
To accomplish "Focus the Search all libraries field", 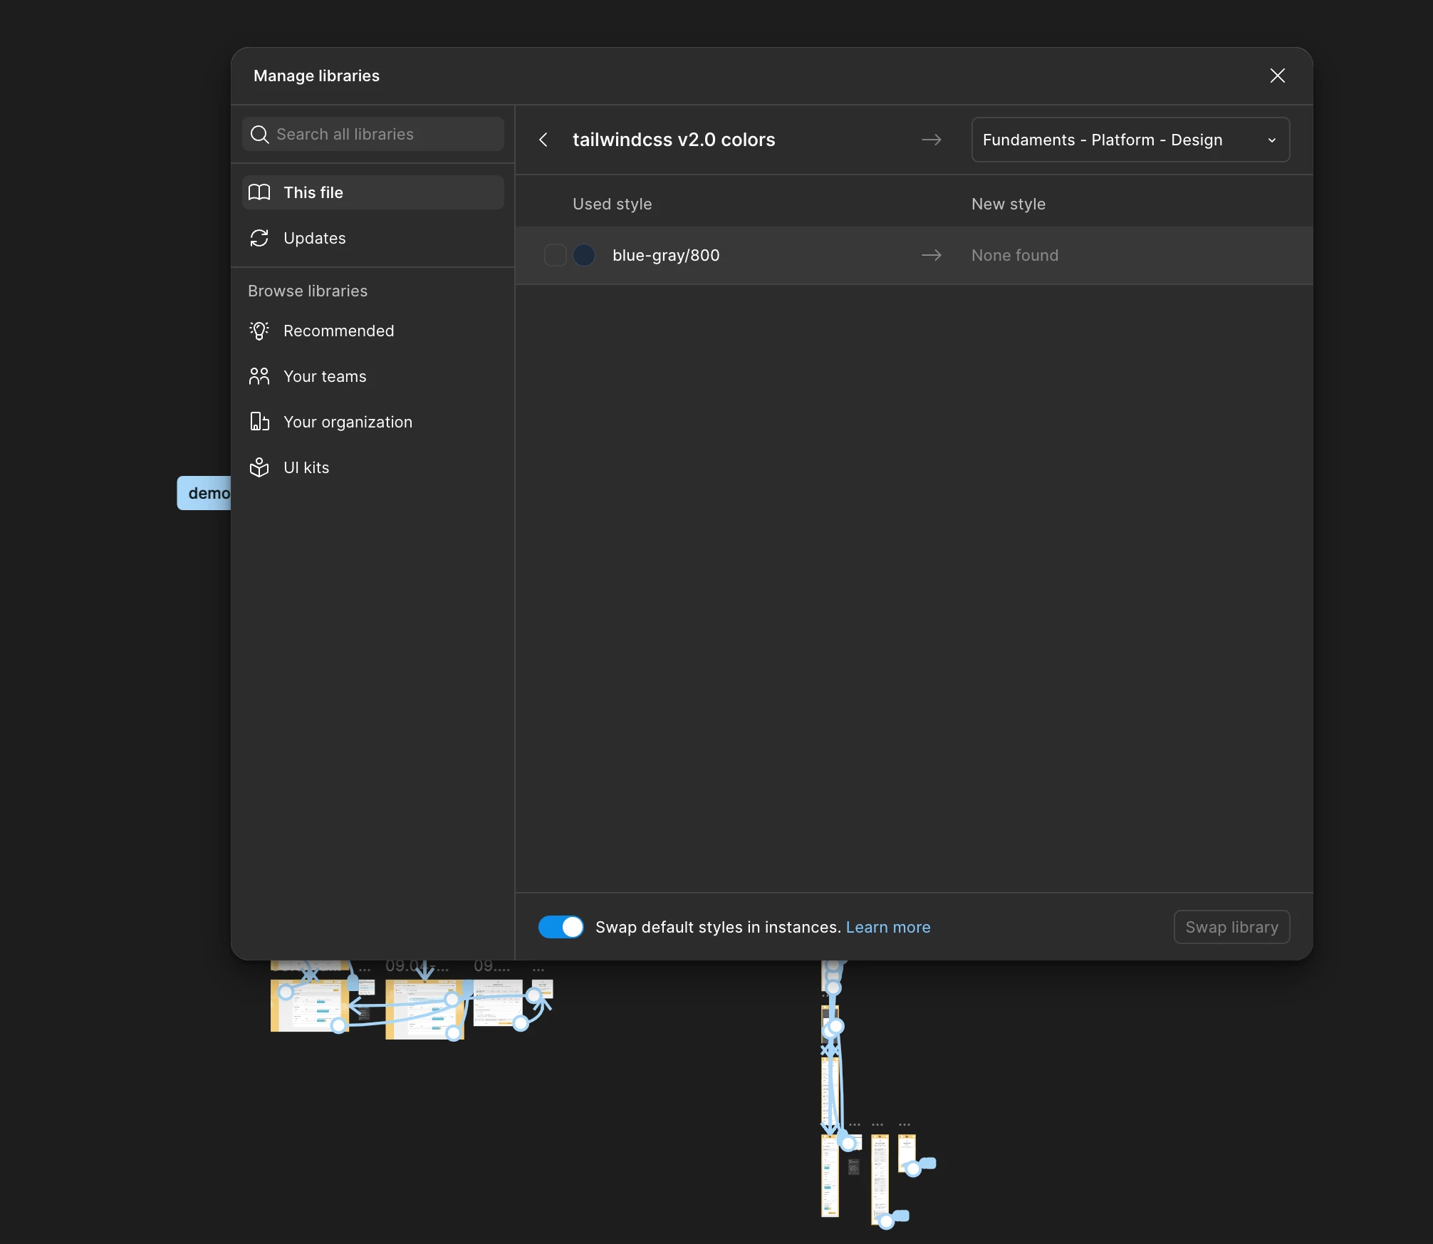I will [x=372, y=134].
